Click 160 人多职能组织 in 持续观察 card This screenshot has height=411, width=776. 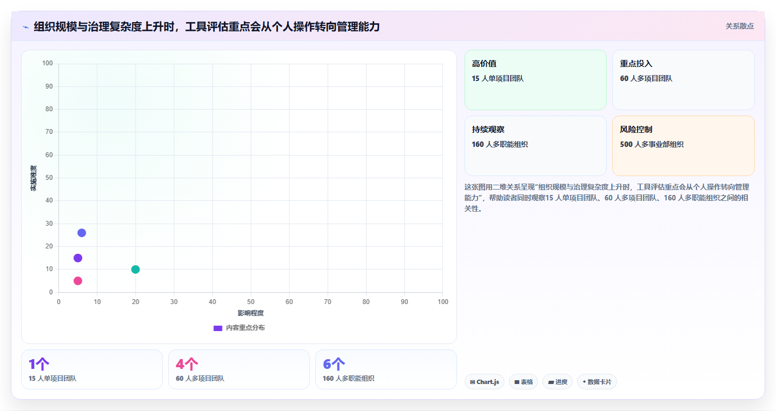pyautogui.click(x=500, y=144)
